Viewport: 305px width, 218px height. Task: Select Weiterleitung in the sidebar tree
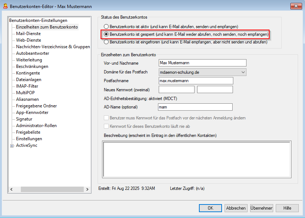tap(29, 60)
